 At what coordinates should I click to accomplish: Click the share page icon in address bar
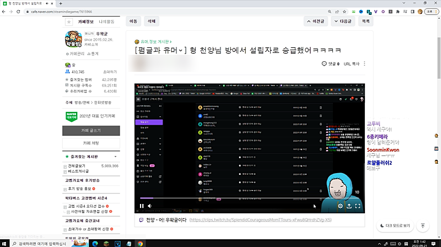point(337,12)
